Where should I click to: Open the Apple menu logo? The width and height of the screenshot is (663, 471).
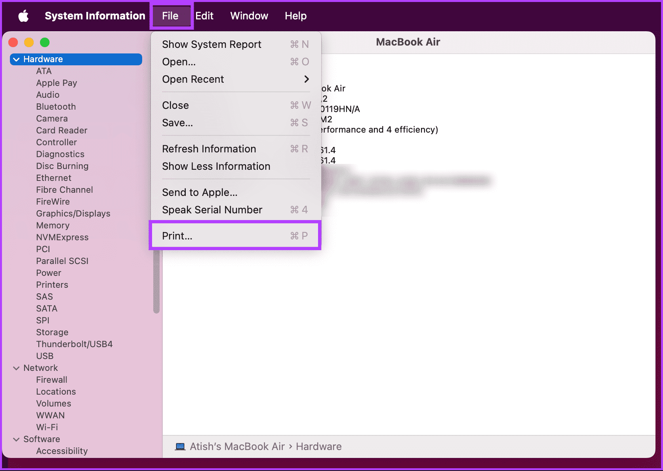(23, 16)
